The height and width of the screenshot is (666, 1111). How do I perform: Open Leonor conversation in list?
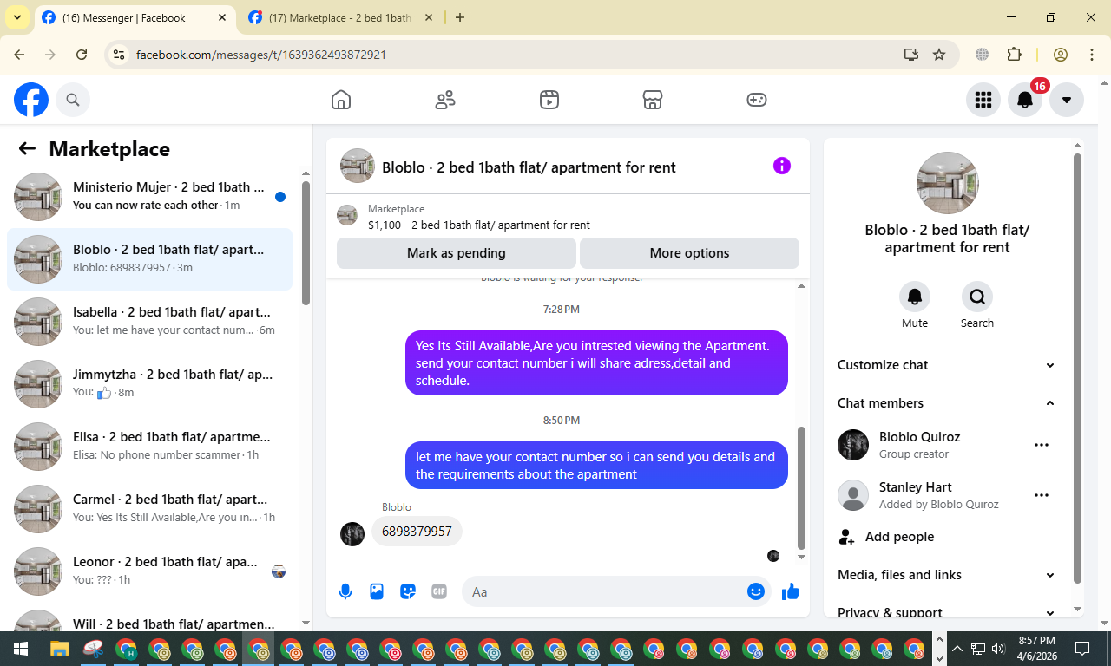pyautogui.click(x=149, y=571)
